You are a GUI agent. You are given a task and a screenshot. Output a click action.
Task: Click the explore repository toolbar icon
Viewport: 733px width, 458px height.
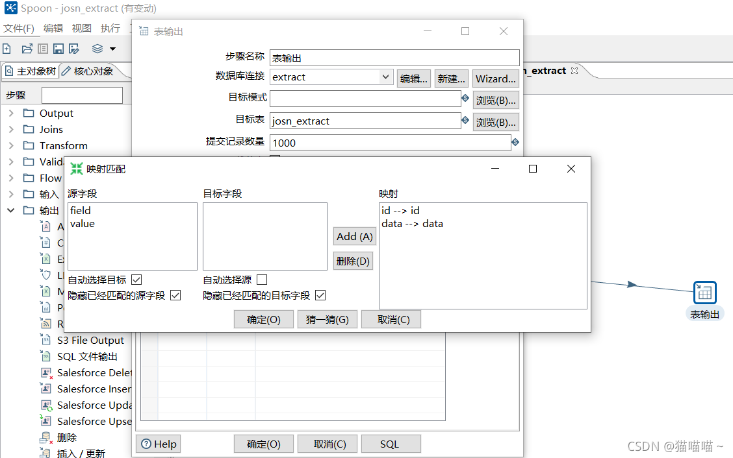(43, 49)
